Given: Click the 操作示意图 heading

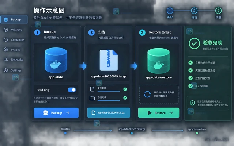Looking at the screenshot, I should click(49, 11).
